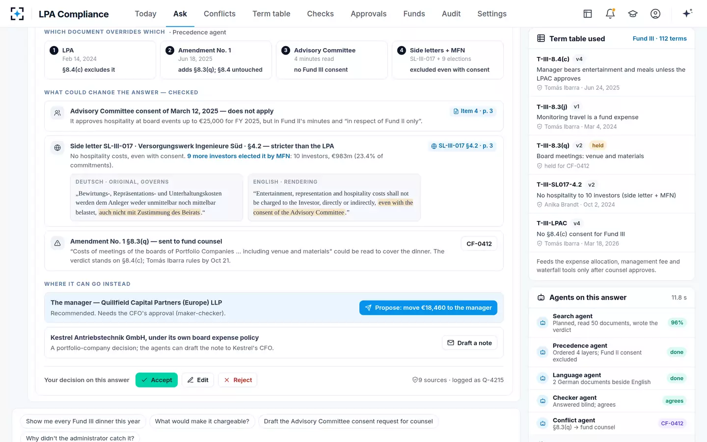Open the Funds tab
This screenshot has width=707, height=442.
414,14
